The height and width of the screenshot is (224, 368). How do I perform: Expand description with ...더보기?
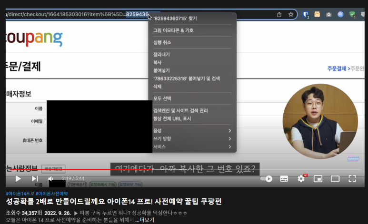[145, 220]
